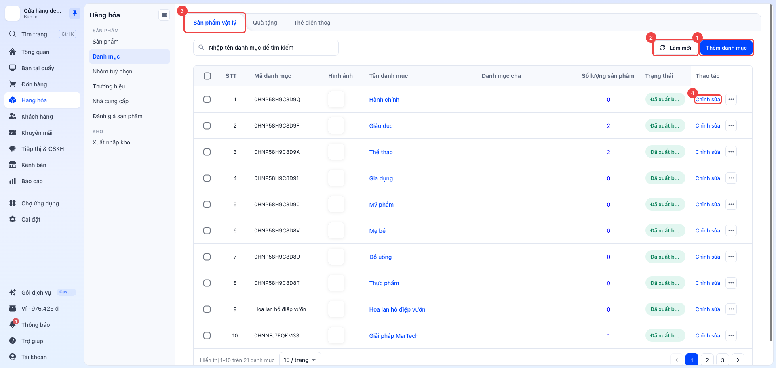Viewport: 776px width, 368px height.
Task: Click the Tìm trang search magnifier icon
Action: pyautogui.click(x=13, y=34)
